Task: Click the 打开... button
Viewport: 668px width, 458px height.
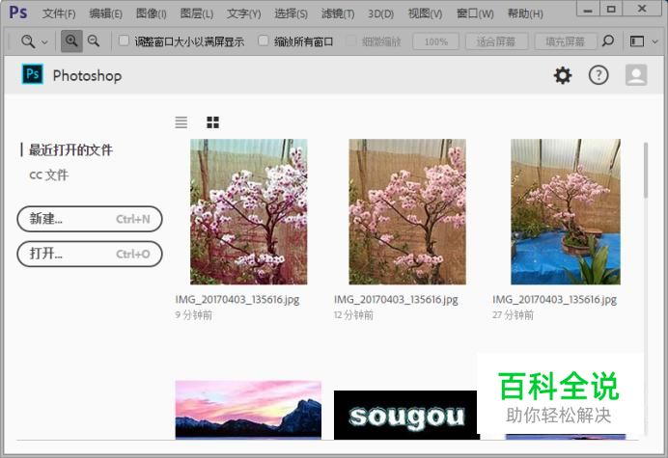Action: tap(90, 254)
